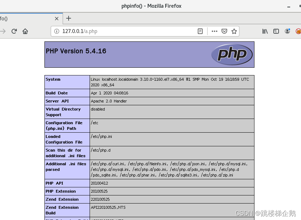
Task: Click Scan this dir for additional .ini files
Action: [65, 153]
